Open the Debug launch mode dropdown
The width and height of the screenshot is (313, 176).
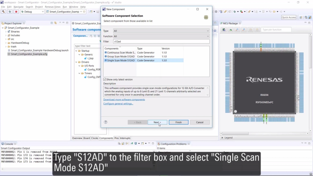pos(32,11)
